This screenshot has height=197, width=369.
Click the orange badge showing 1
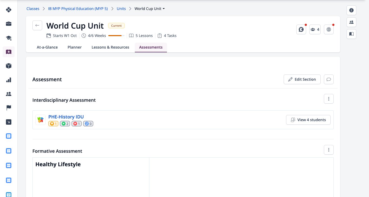click(x=53, y=124)
